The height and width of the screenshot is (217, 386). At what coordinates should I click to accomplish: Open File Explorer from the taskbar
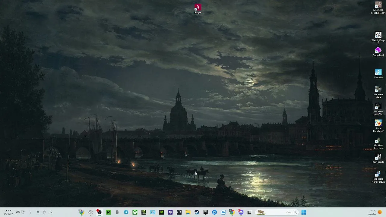[188, 212]
